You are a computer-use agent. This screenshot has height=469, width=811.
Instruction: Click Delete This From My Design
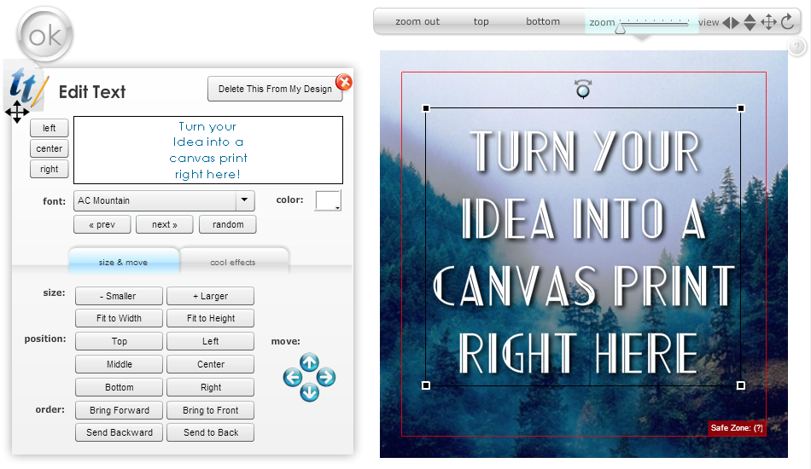275,89
